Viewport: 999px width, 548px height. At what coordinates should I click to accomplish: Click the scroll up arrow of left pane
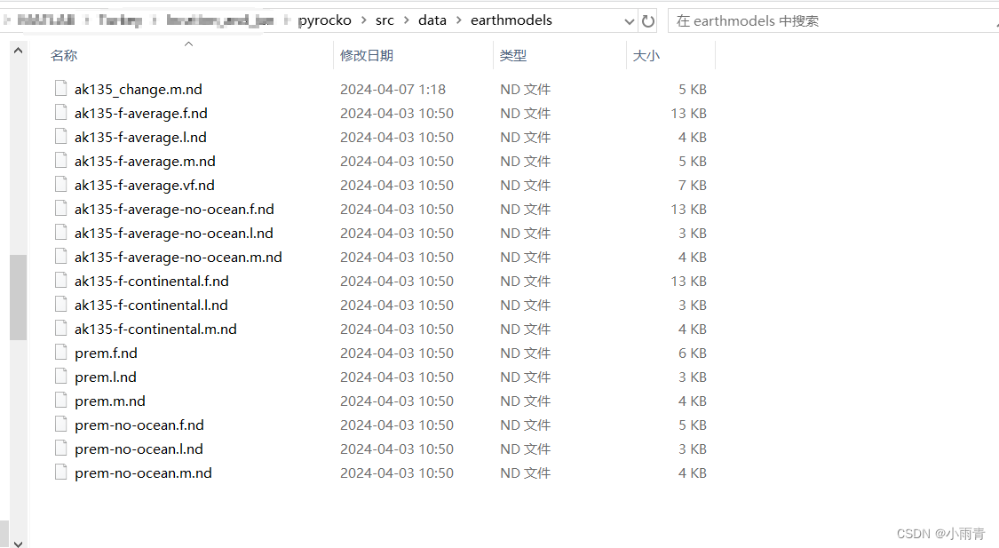18,51
